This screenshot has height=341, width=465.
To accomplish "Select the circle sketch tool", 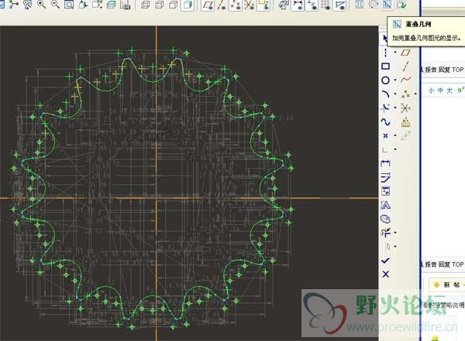I will click(385, 80).
